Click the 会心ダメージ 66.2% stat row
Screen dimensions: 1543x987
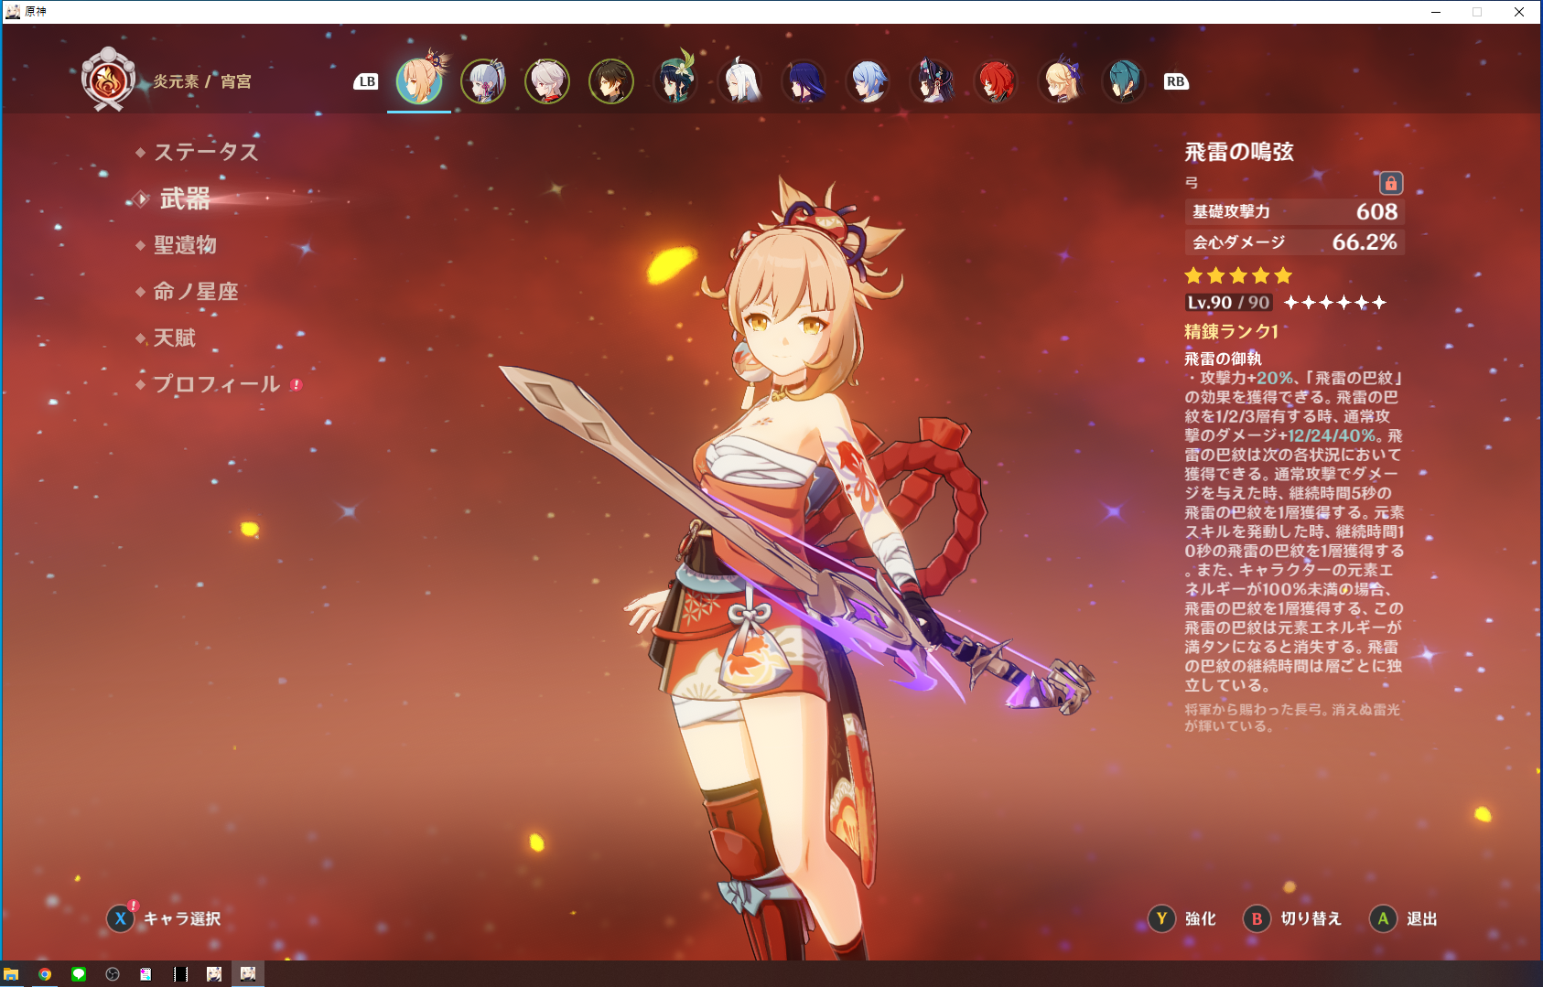1294,242
